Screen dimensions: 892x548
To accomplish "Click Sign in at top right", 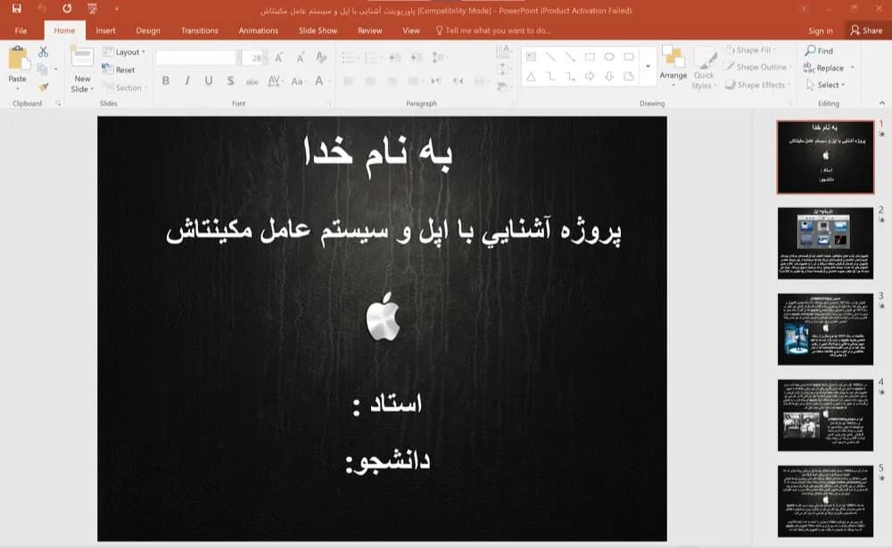I will [821, 30].
